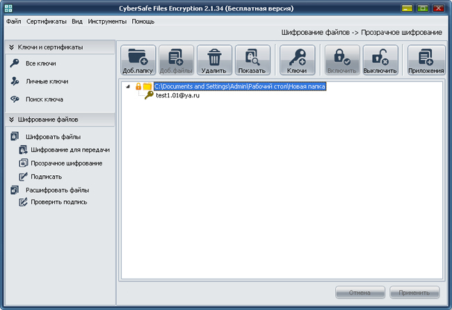Open the Ключи key toolbar button

pyautogui.click(x=297, y=60)
